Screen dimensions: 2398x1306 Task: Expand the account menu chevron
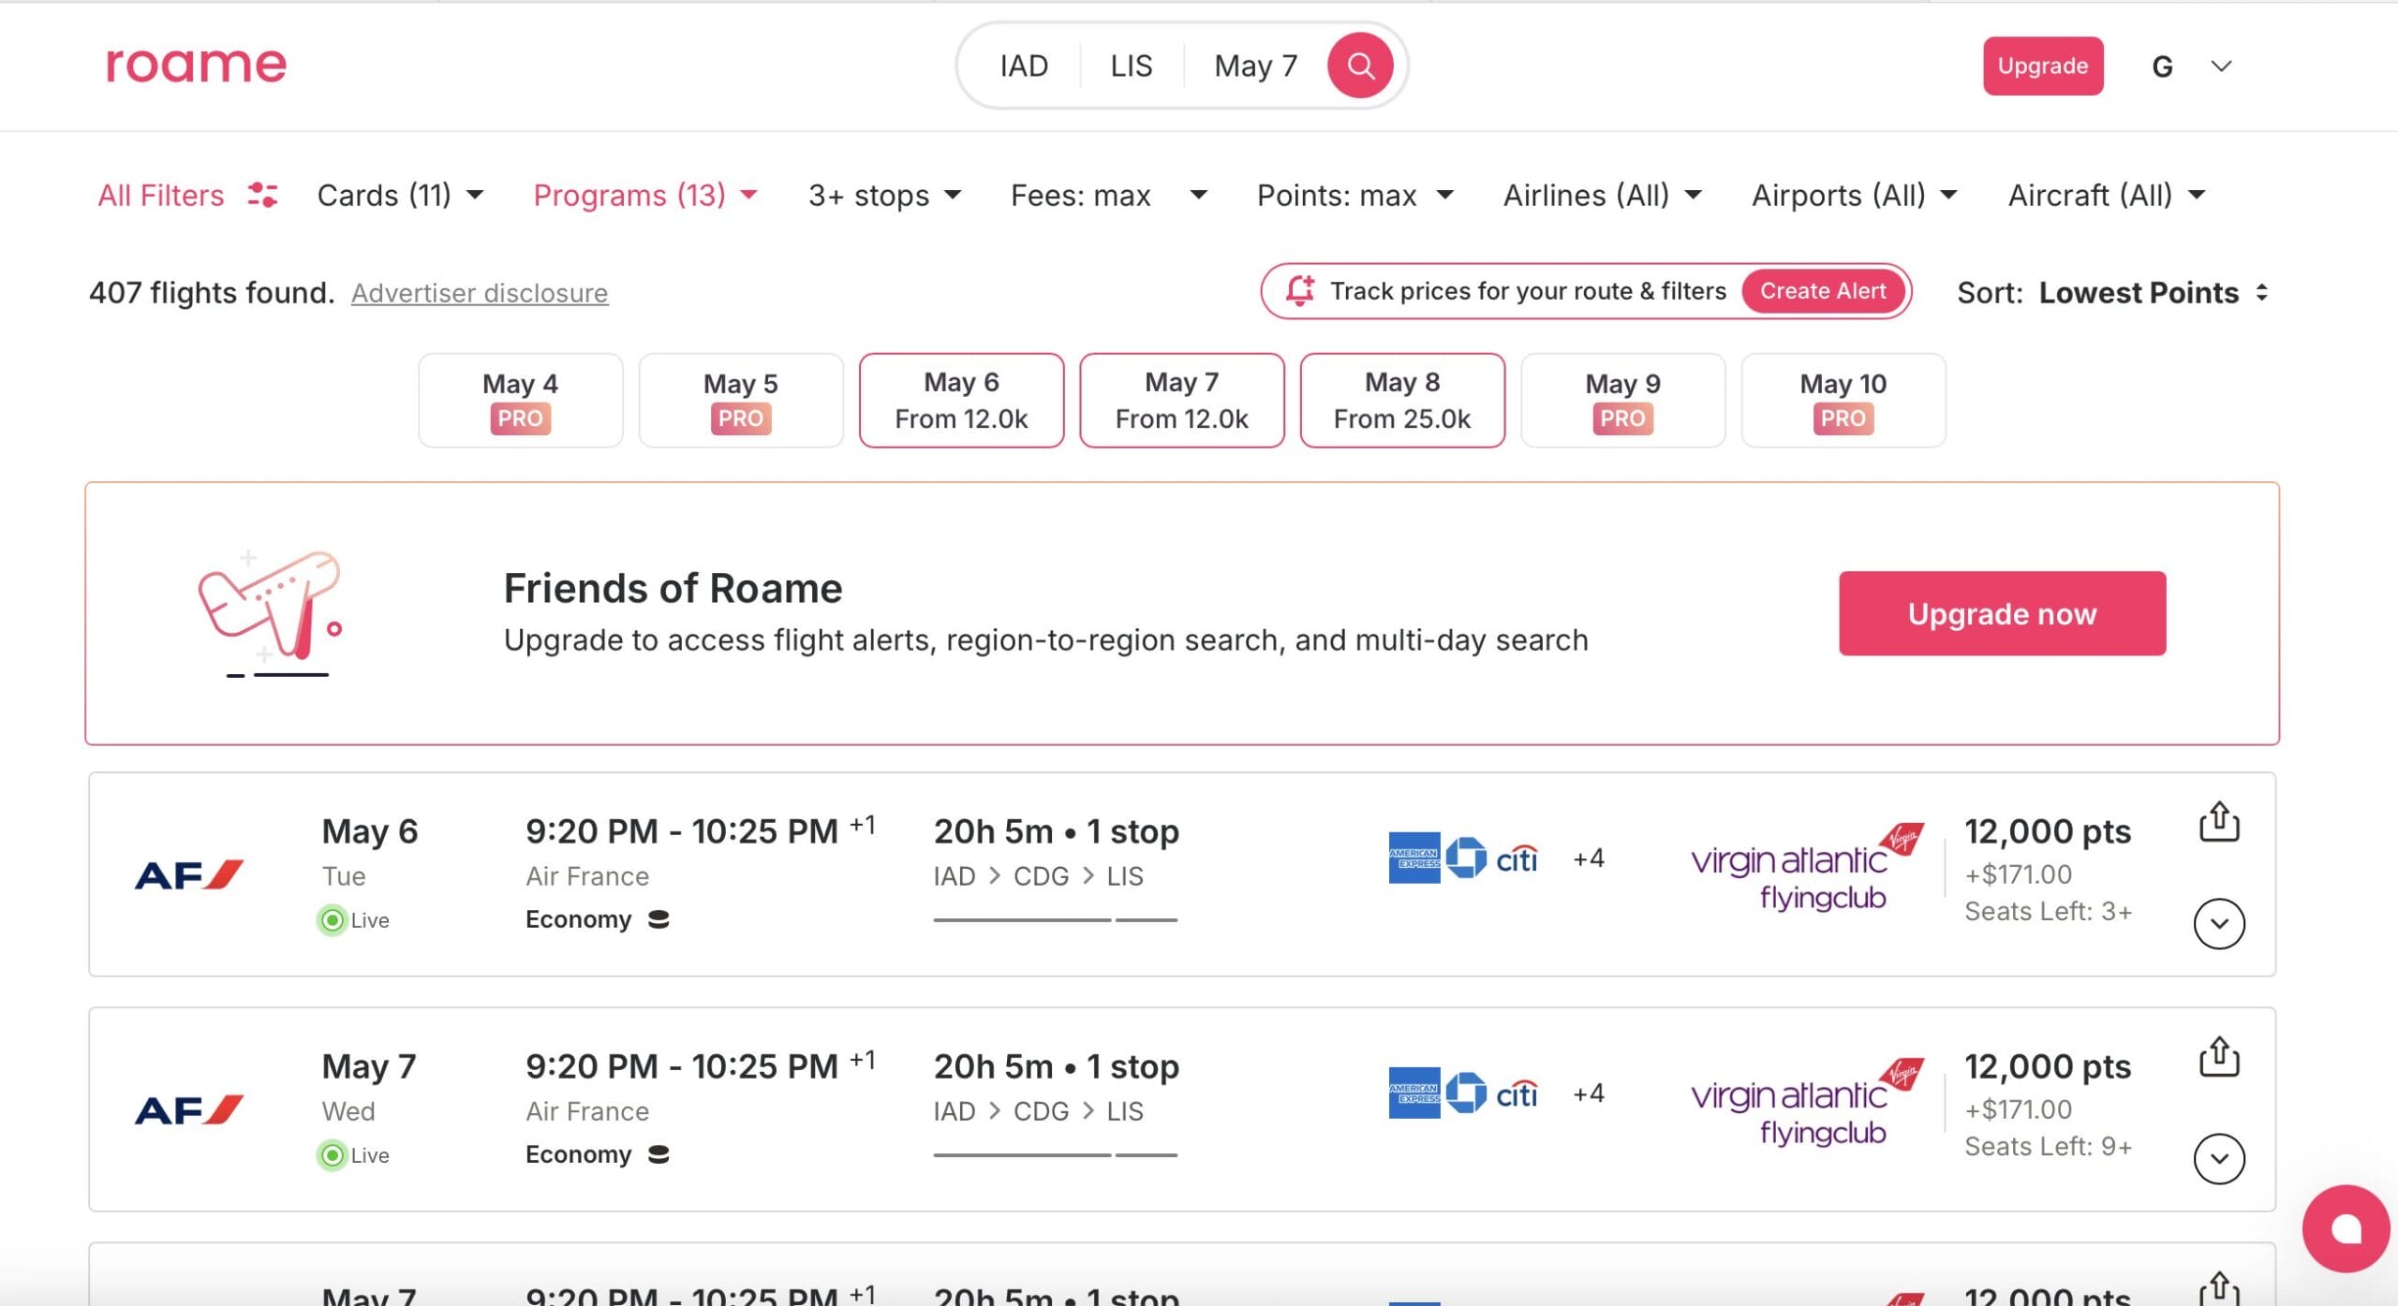(x=2221, y=66)
